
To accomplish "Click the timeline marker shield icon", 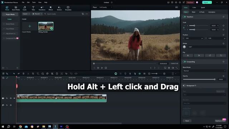I will tap(125, 73).
